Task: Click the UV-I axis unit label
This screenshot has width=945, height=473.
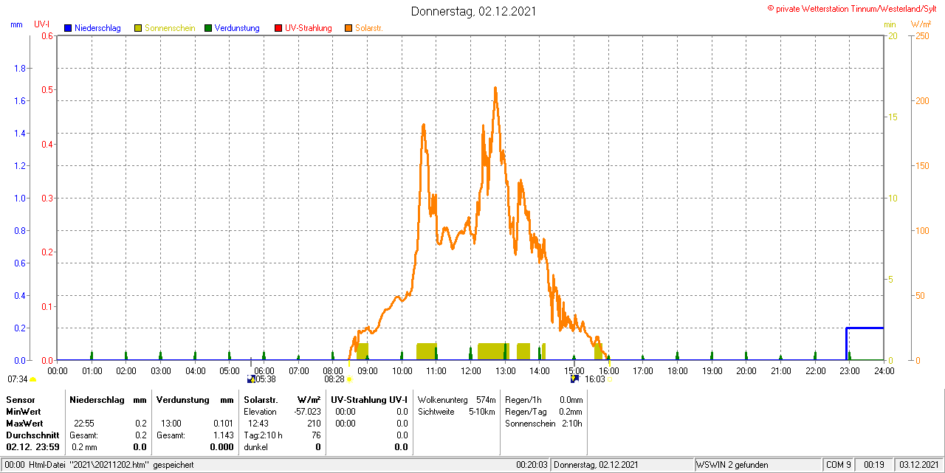Action: (42, 24)
